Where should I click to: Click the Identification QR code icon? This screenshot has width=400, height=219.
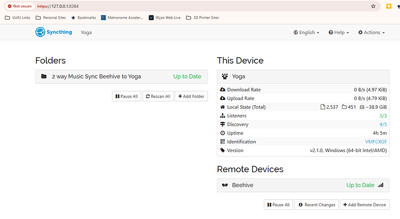(223, 142)
